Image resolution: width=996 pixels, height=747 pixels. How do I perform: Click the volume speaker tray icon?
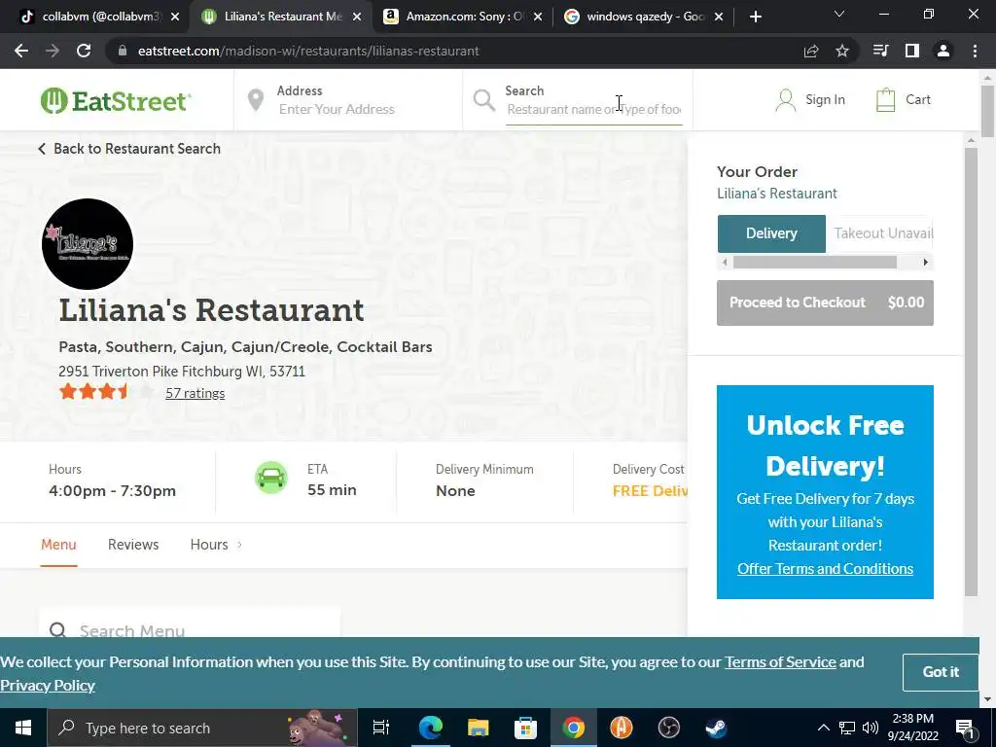871,728
